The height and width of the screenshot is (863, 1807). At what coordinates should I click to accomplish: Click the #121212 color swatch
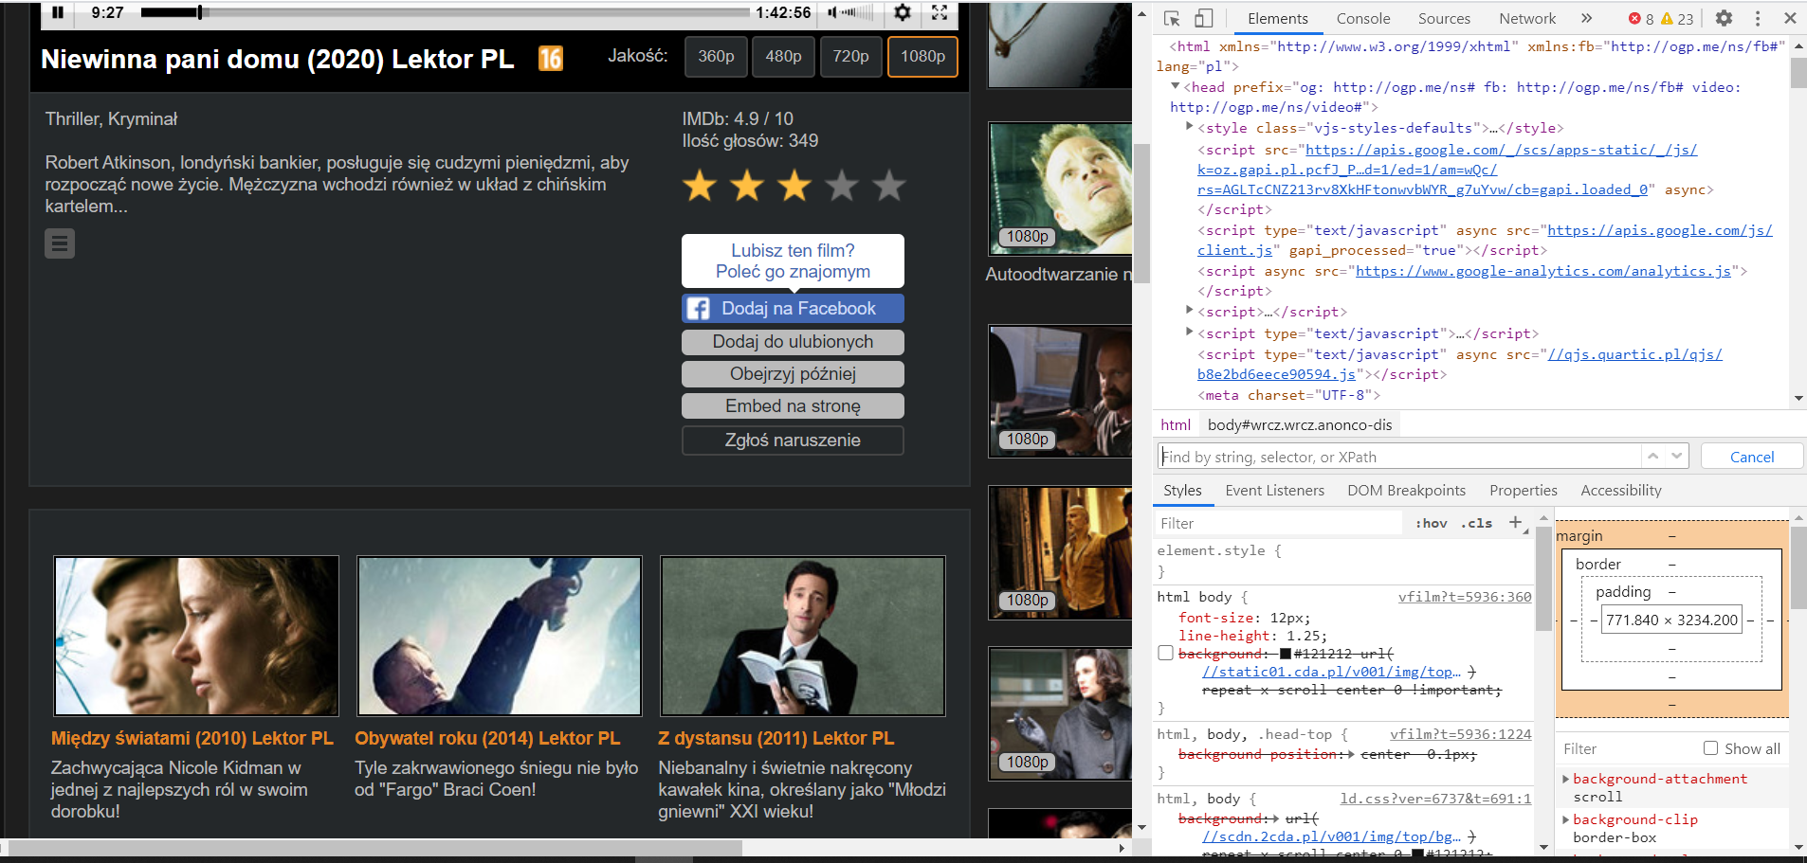pos(1286,654)
